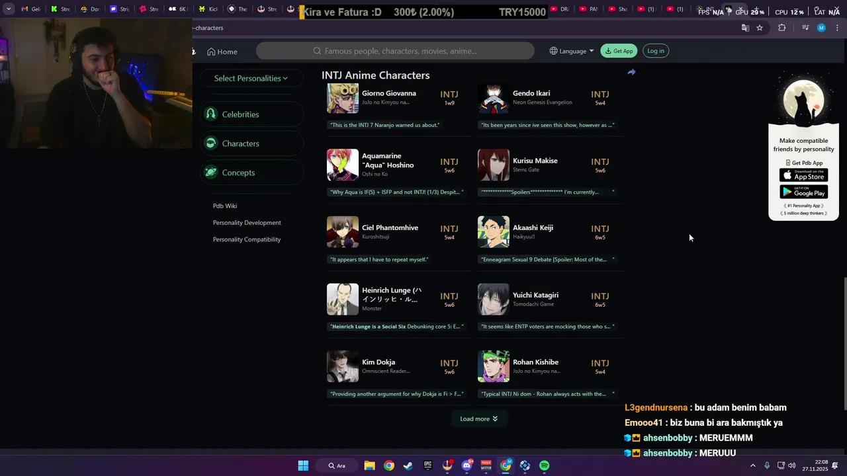This screenshot has width=847, height=476.
Task: Open the browser extensions puzzle icon
Action: coord(782,28)
